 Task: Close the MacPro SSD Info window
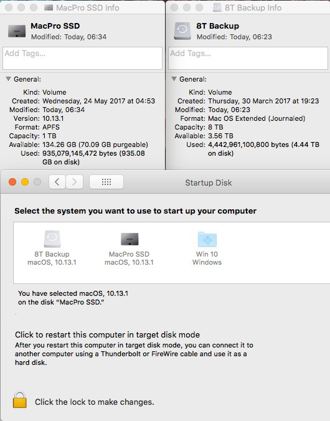(x=9, y=7)
